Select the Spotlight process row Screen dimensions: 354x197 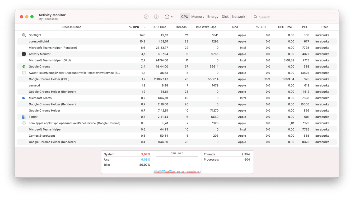pos(79,35)
